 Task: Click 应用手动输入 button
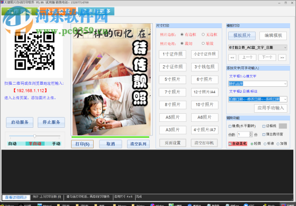(271, 108)
